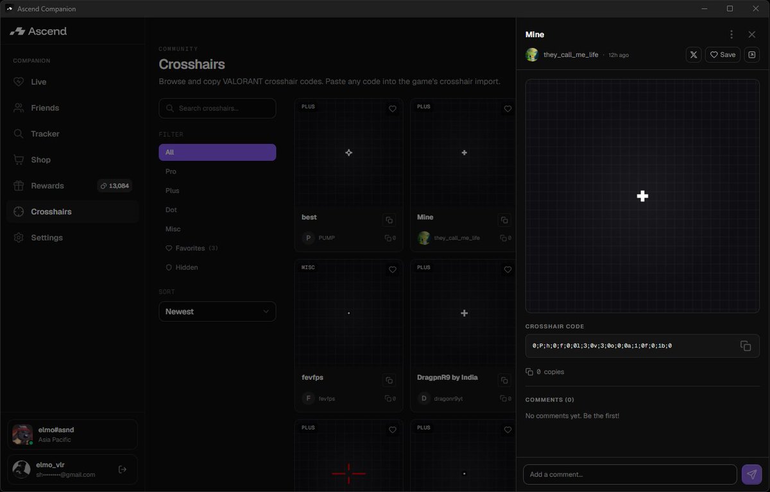Select the All filter
Viewport: 770px width, 492px height.
pos(218,152)
